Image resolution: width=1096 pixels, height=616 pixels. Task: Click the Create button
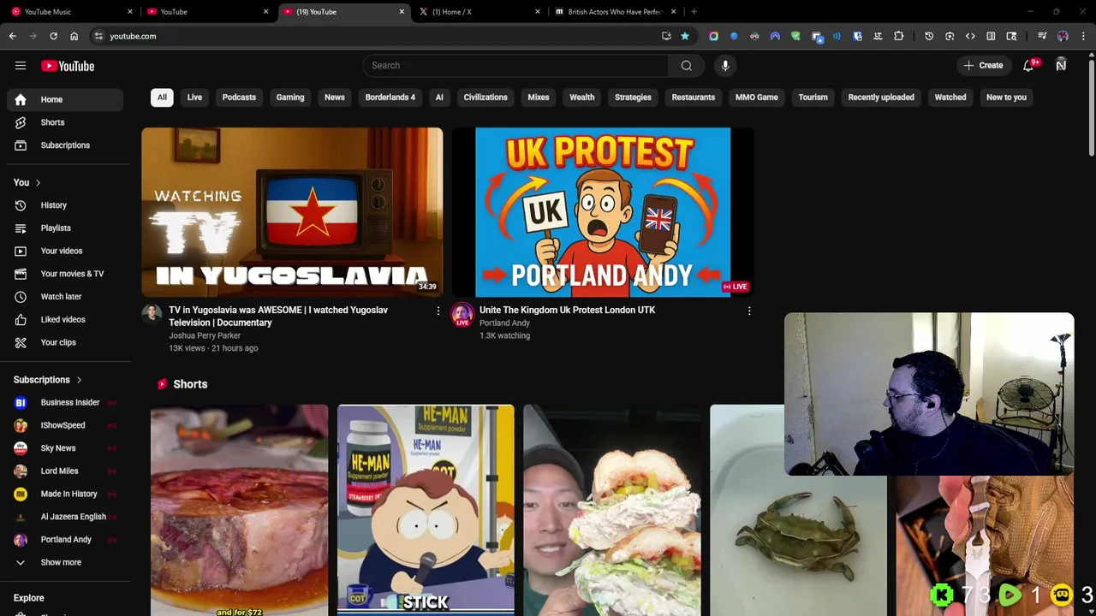(984, 66)
